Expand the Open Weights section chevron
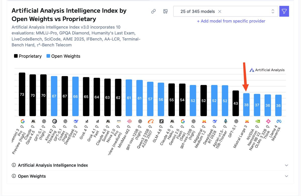 tap(286, 176)
